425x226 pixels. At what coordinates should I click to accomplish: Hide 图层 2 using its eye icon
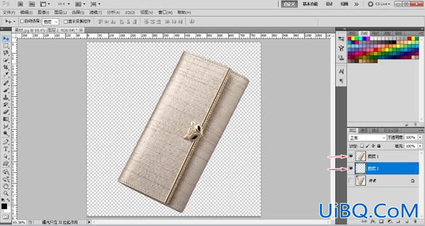pyautogui.click(x=351, y=169)
